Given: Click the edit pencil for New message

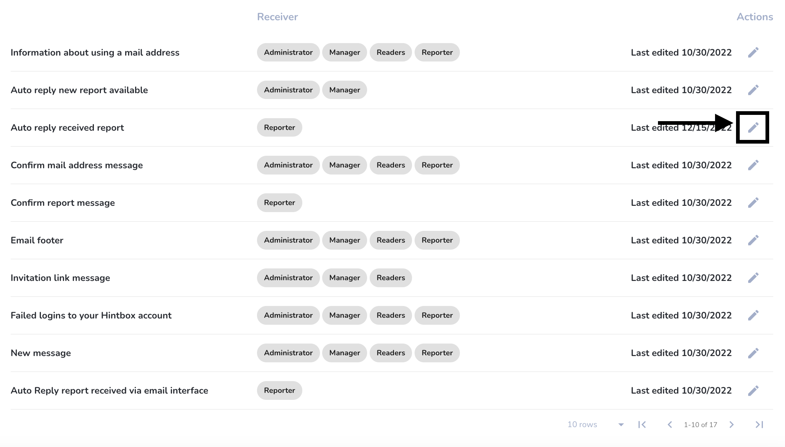Looking at the screenshot, I should (753, 353).
